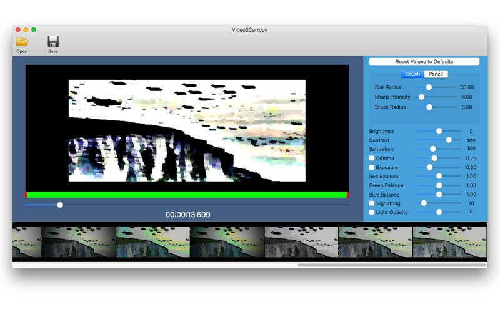
Task: Click the red trim start marker
Action: [27, 195]
